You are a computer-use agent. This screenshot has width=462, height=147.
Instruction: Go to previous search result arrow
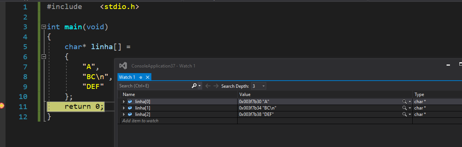tap(208, 86)
